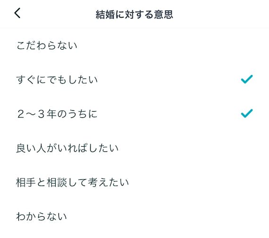Go back with the left chevron arrow

17,13
